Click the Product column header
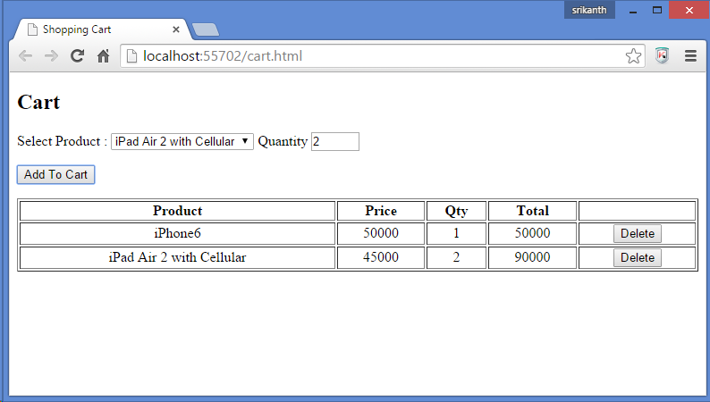 [177, 211]
